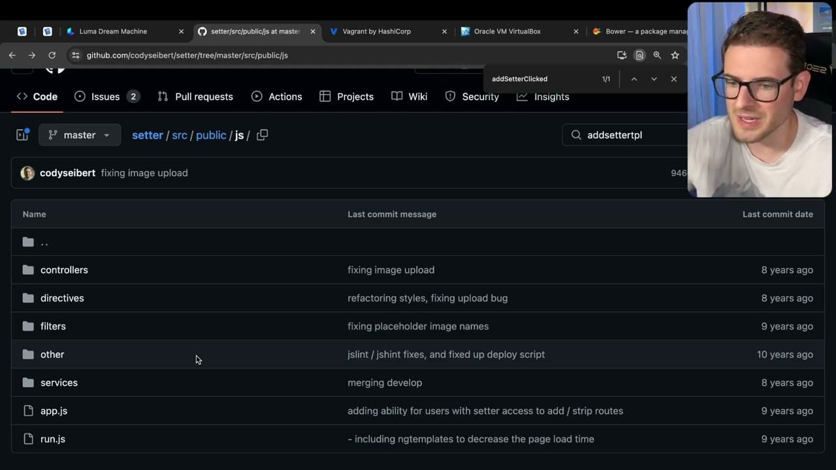Click the filters folder icon
Screen dimensions: 836x470
pyautogui.click(x=28, y=326)
